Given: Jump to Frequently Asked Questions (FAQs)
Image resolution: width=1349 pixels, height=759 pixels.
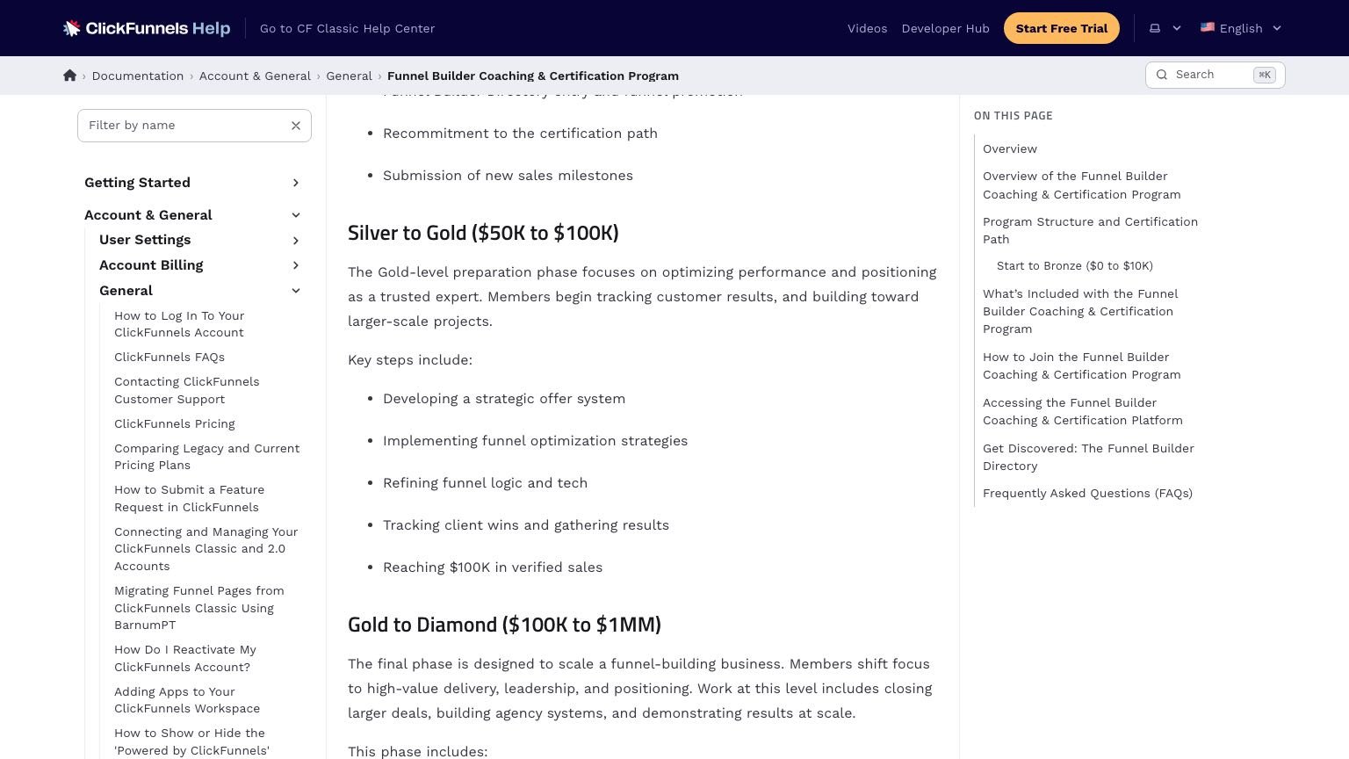Looking at the screenshot, I should click(x=1087, y=494).
